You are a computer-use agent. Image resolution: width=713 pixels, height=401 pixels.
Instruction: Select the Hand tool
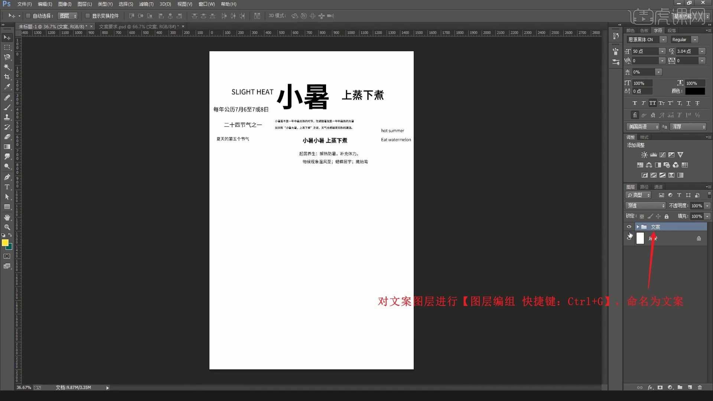coord(7,217)
